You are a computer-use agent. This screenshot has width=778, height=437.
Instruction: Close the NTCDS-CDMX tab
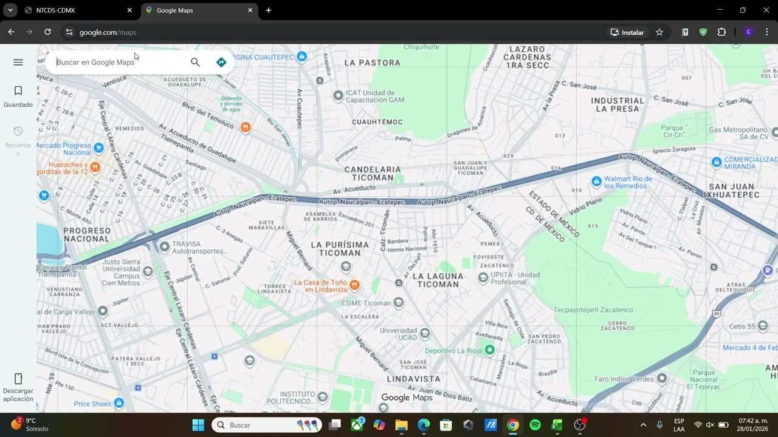coord(129,10)
